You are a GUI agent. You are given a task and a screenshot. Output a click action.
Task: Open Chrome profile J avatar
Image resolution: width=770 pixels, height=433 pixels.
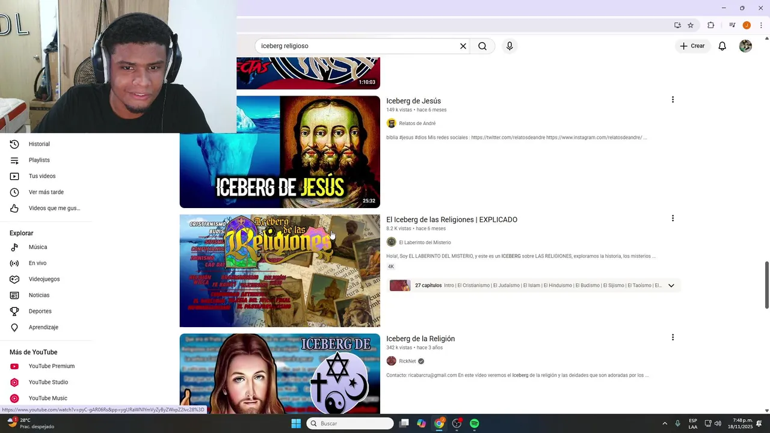(x=747, y=25)
